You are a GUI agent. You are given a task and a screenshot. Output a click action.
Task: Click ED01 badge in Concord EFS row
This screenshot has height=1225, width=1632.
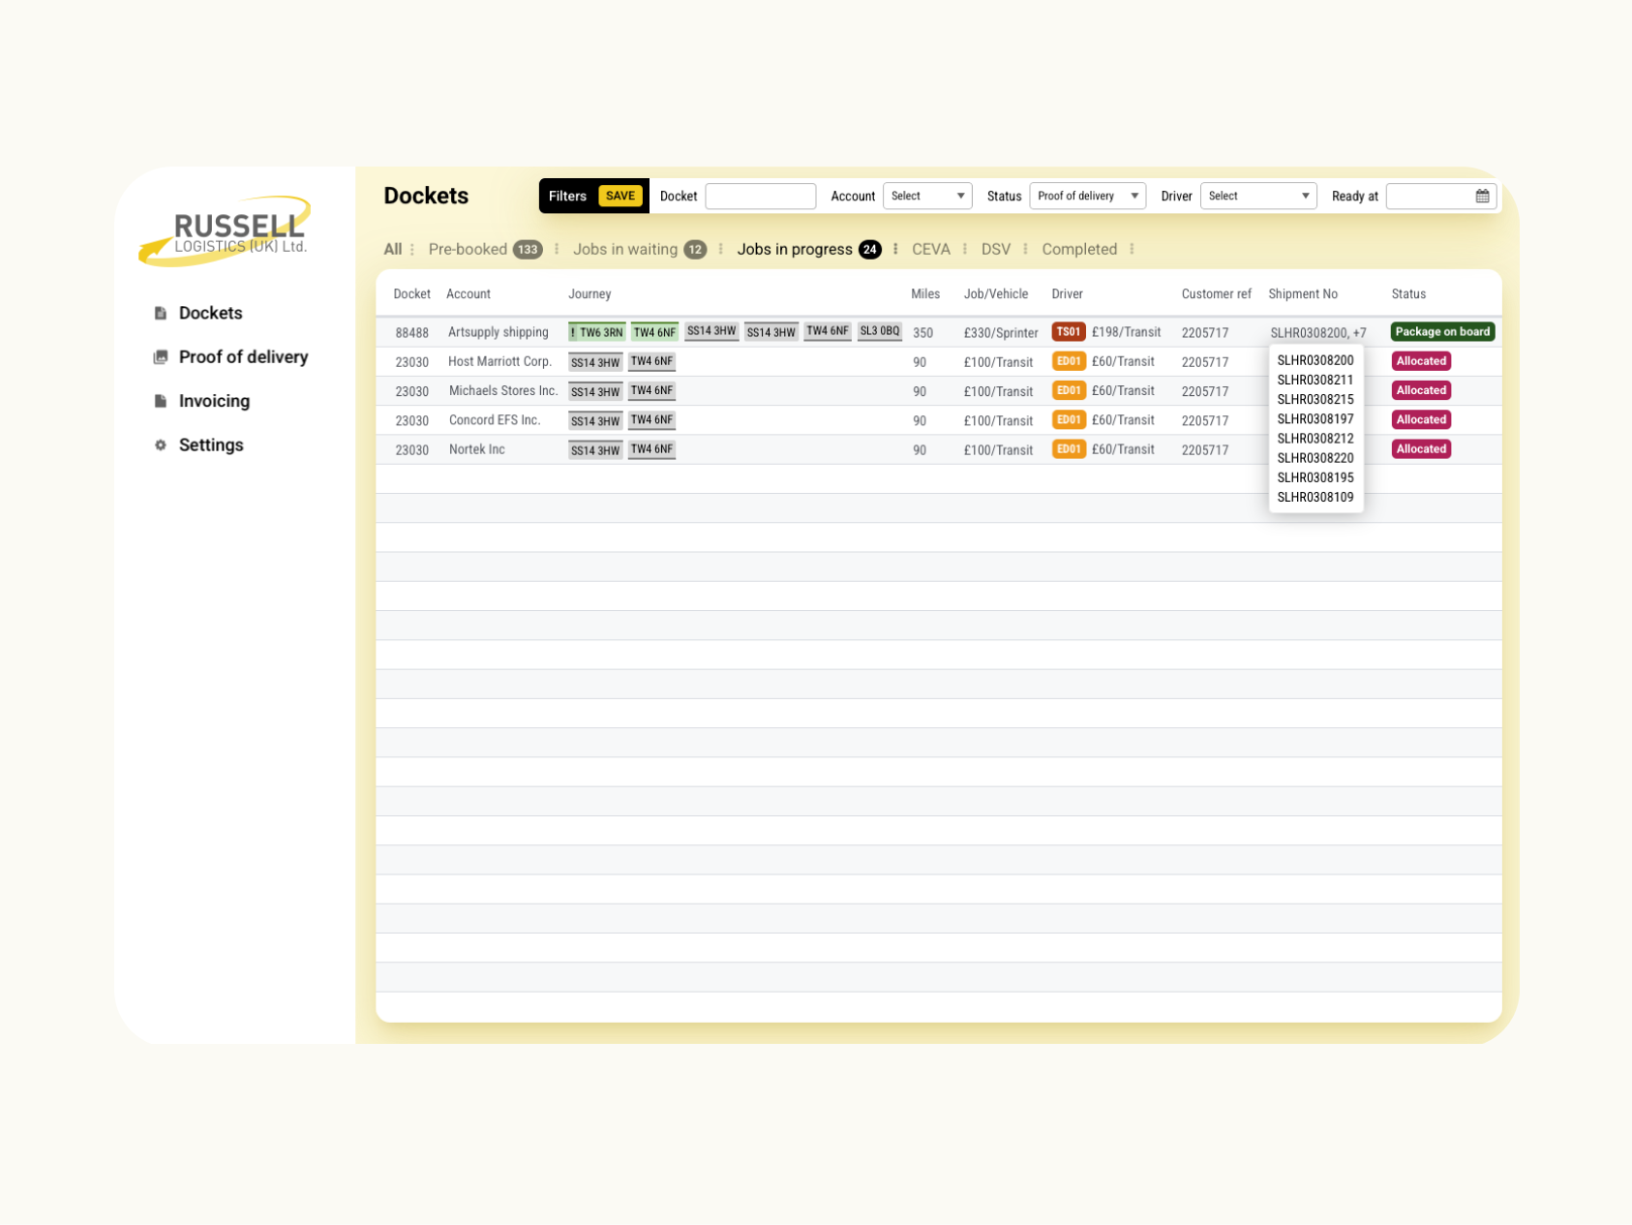click(1069, 420)
